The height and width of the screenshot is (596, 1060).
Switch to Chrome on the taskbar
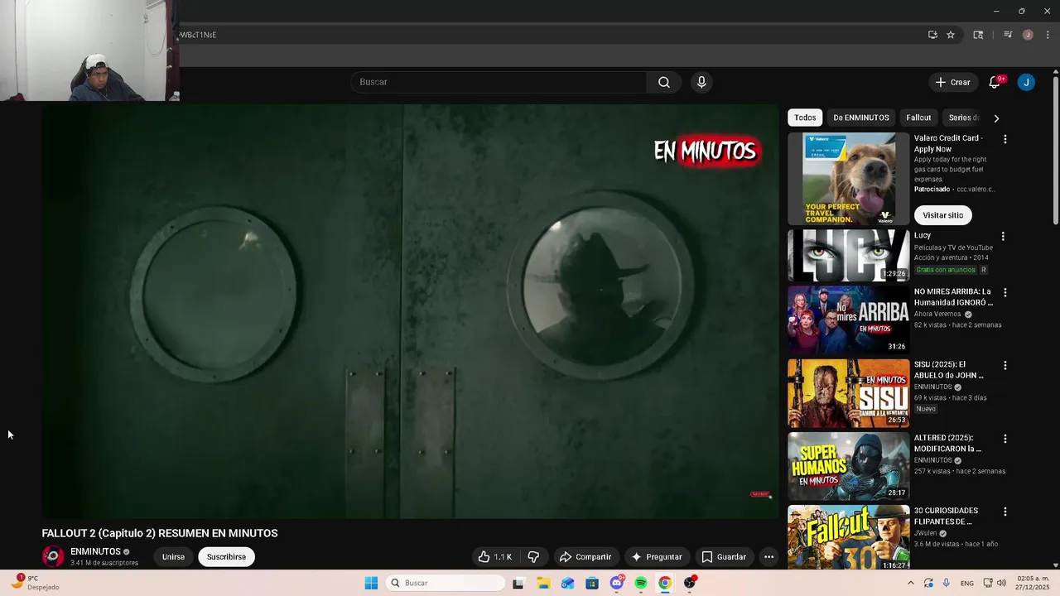click(665, 584)
